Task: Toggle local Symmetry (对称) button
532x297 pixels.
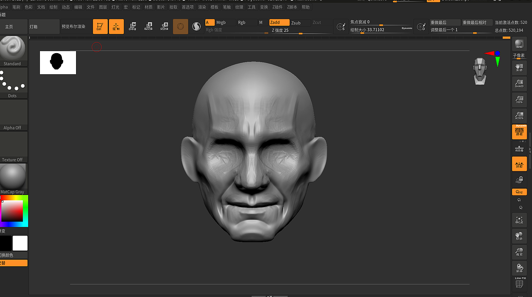Action: pyautogui.click(x=519, y=164)
